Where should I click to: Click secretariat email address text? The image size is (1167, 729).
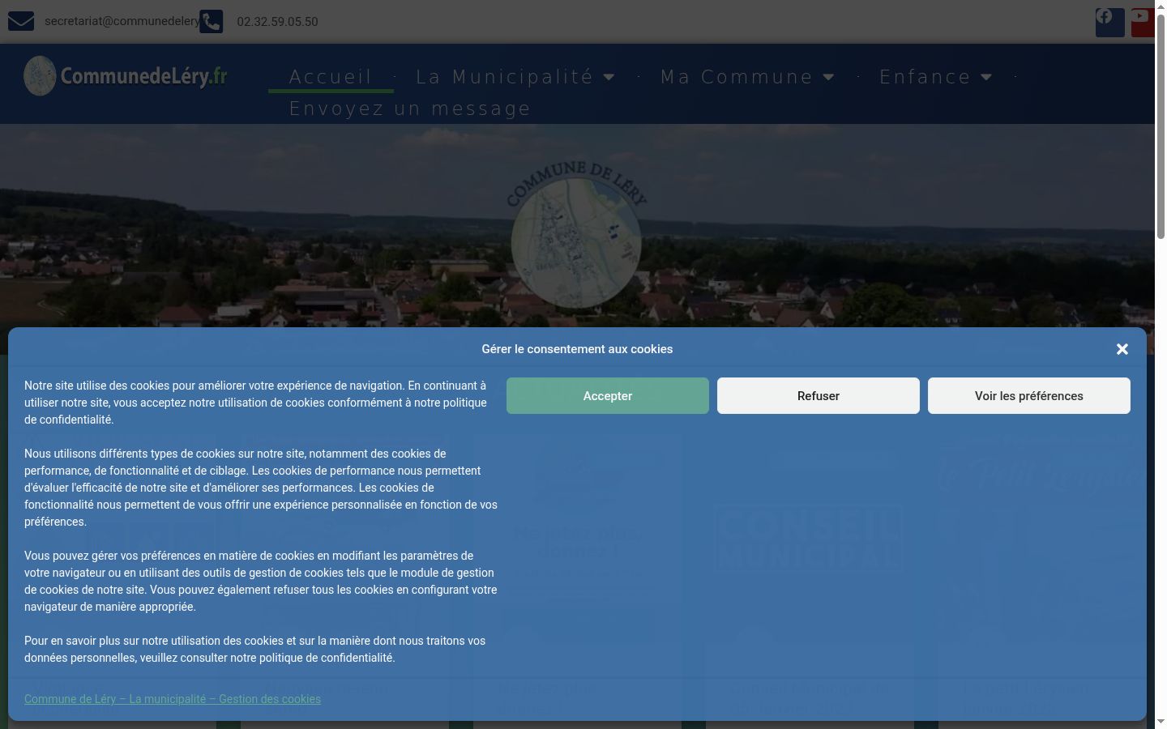[122, 21]
